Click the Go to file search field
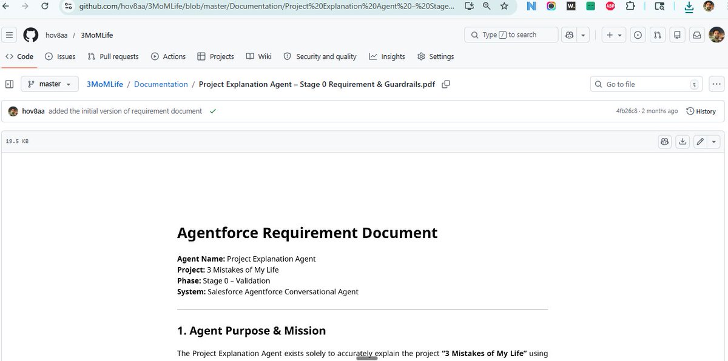The image size is (728, 361). [x=647, y=84]
